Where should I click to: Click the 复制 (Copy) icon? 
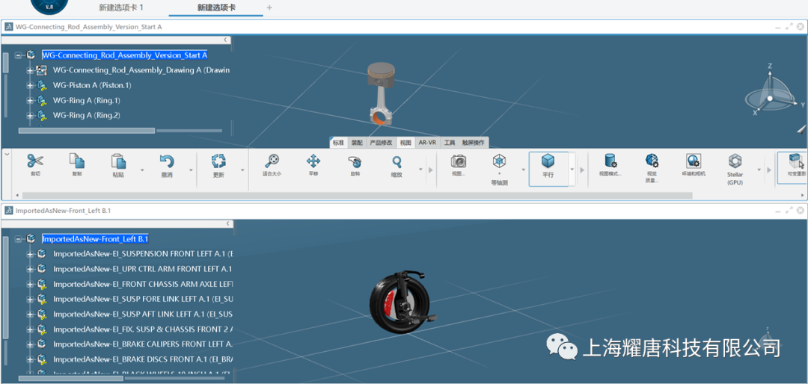pyautogui.click(x=77, y=161)
